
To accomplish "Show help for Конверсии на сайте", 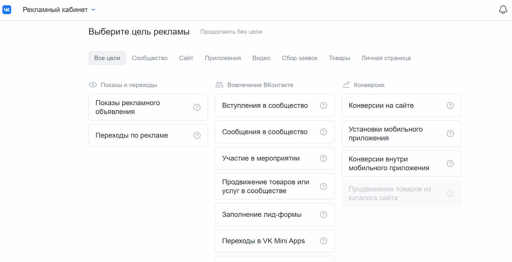I will pos(450,105).
